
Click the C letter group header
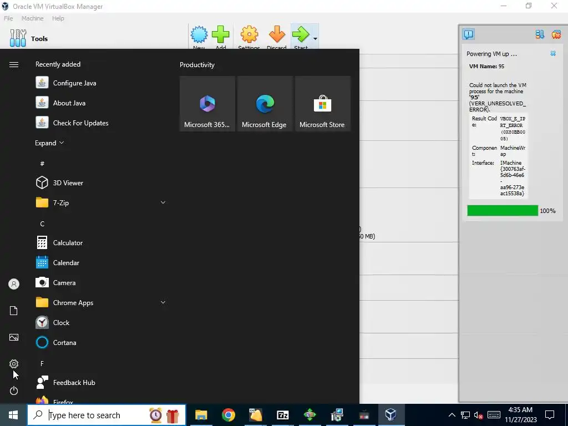click(42, 224)
